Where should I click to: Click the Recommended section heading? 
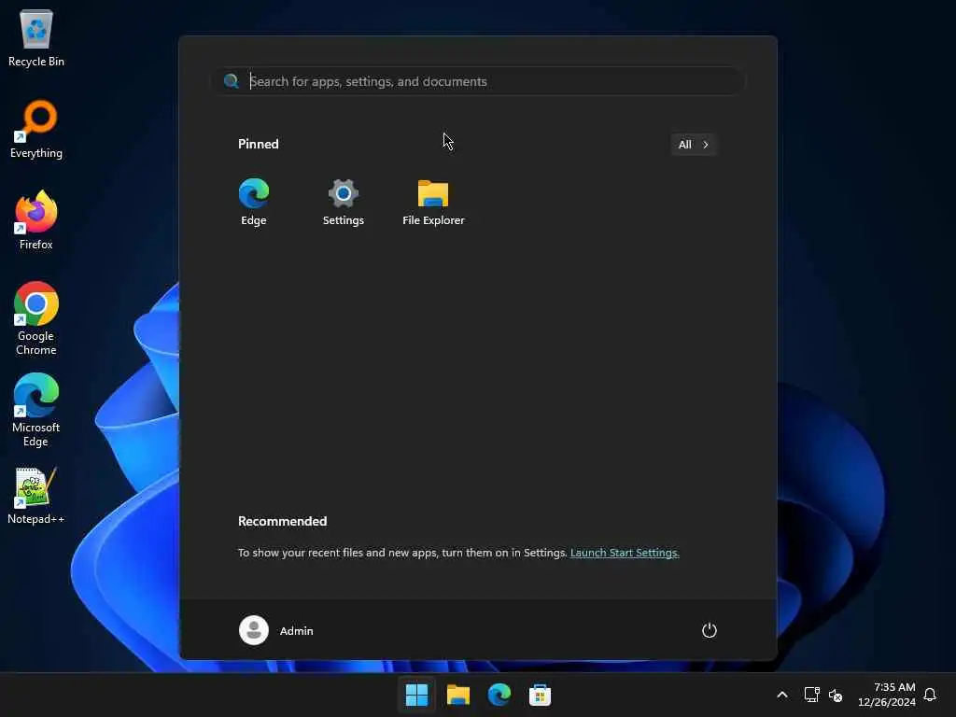click(x=282, y=521)
